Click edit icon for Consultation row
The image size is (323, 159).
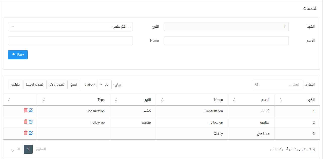pyautogui.click(x=31, y=110)
